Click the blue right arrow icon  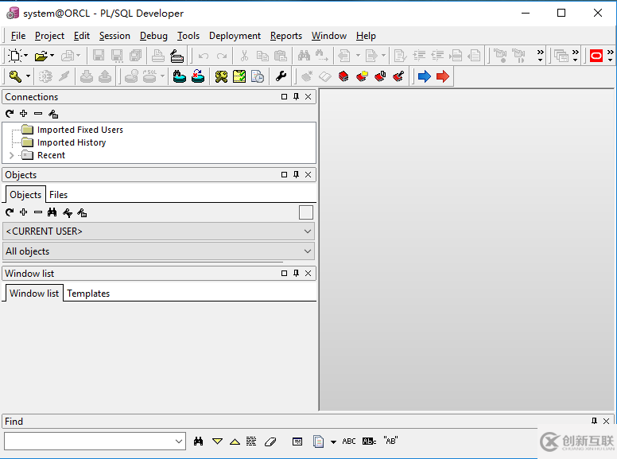coord(425,76)
